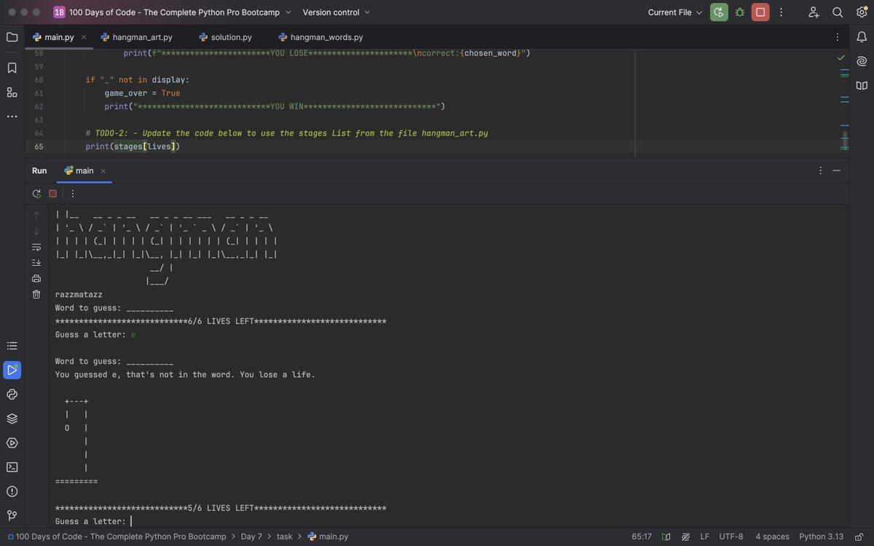The width and height of the screenshot is (874, 546).
Task: Click the main.py breadcrumb in the status bar
Action: pos(328,537)
